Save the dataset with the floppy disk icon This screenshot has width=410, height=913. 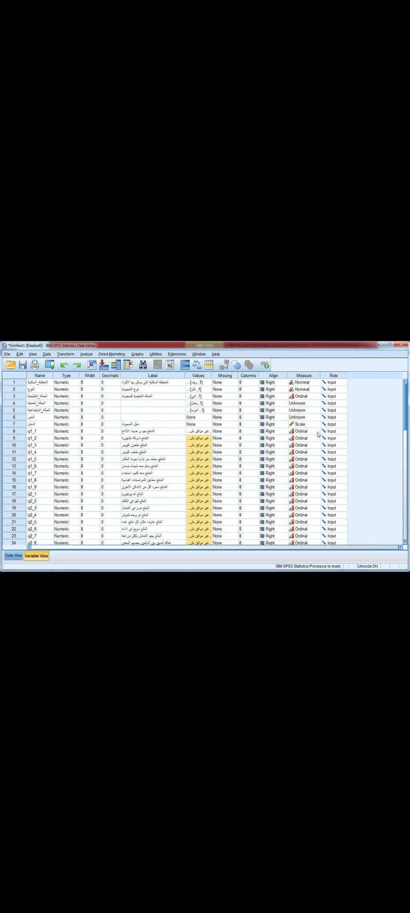coord(23,365)
